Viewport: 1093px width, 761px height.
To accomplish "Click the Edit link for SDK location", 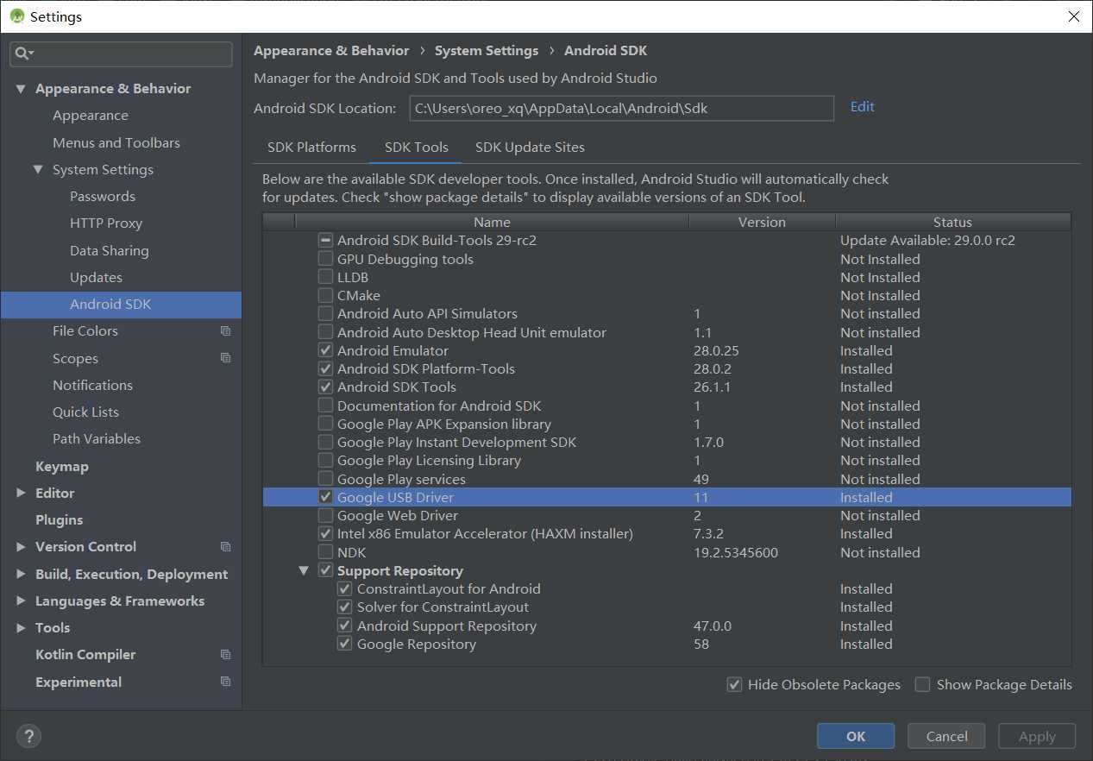I will [x=862, y=107].
